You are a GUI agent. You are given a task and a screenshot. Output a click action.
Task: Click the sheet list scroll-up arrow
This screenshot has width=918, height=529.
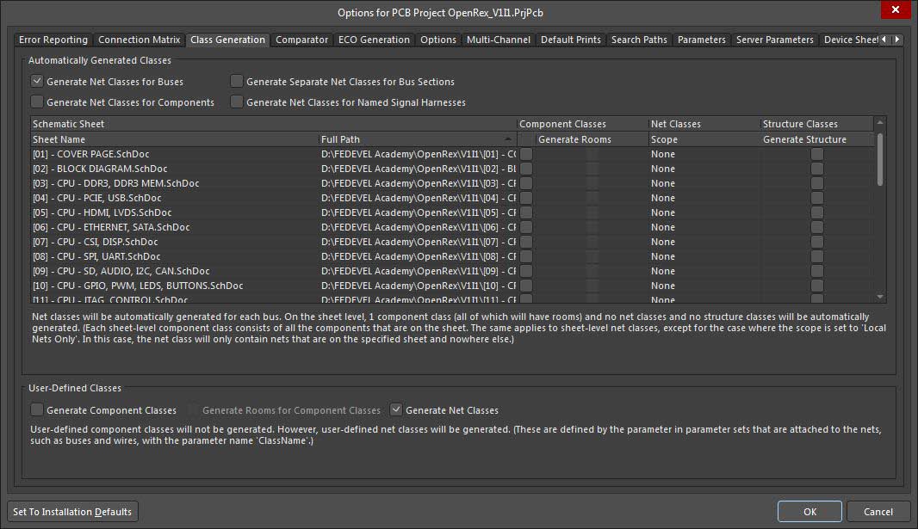879,124
